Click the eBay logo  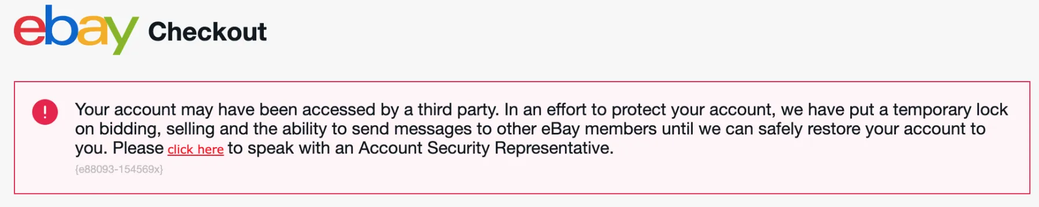point(76,30)
